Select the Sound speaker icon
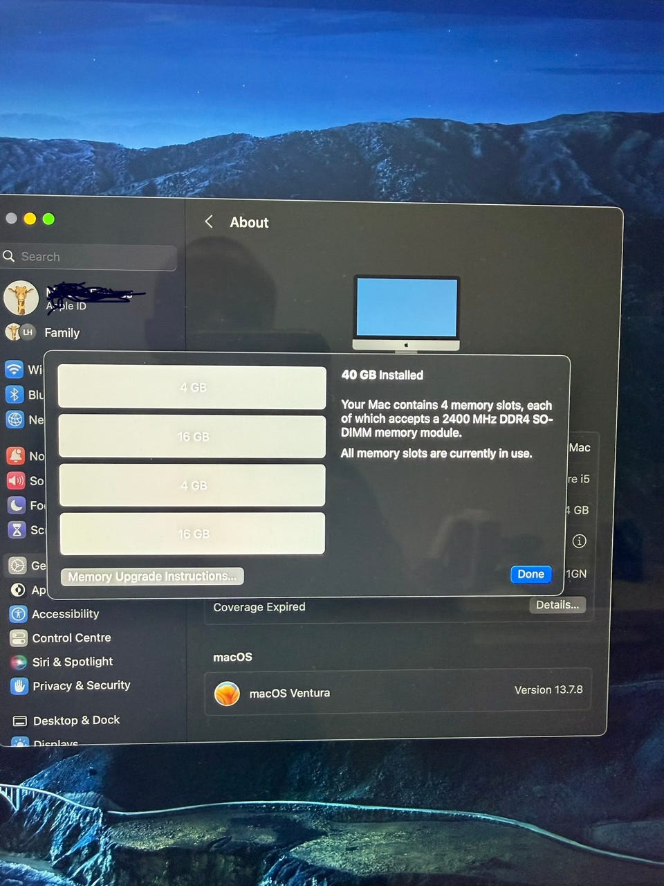Viewport: 664px width, 886px height. [16, 480]
